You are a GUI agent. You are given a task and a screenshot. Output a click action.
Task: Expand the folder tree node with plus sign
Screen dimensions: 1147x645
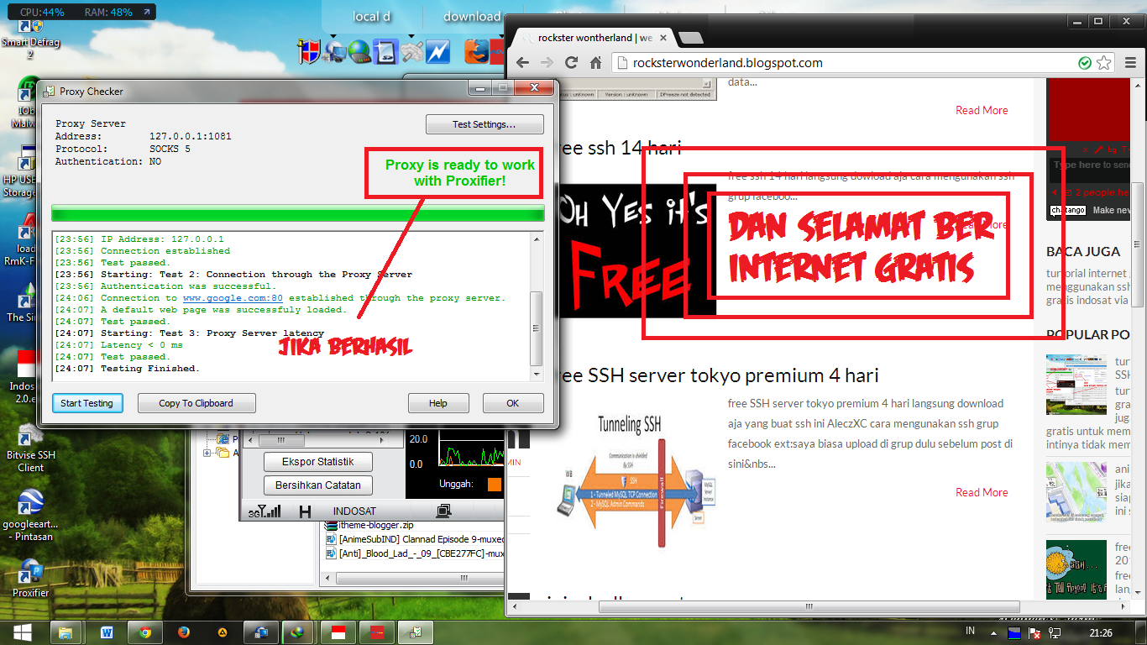(x=207, y=454)
